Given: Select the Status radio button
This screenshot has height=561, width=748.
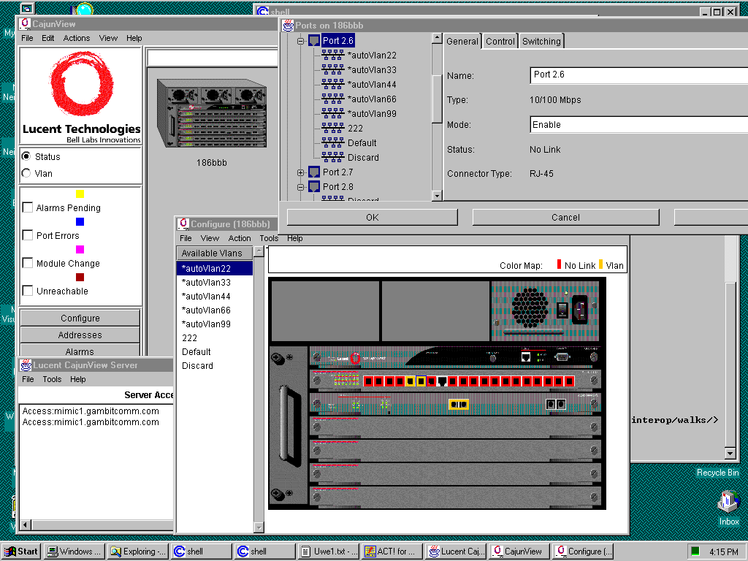Looking at the screenshot, I should [x=27, y=156].
